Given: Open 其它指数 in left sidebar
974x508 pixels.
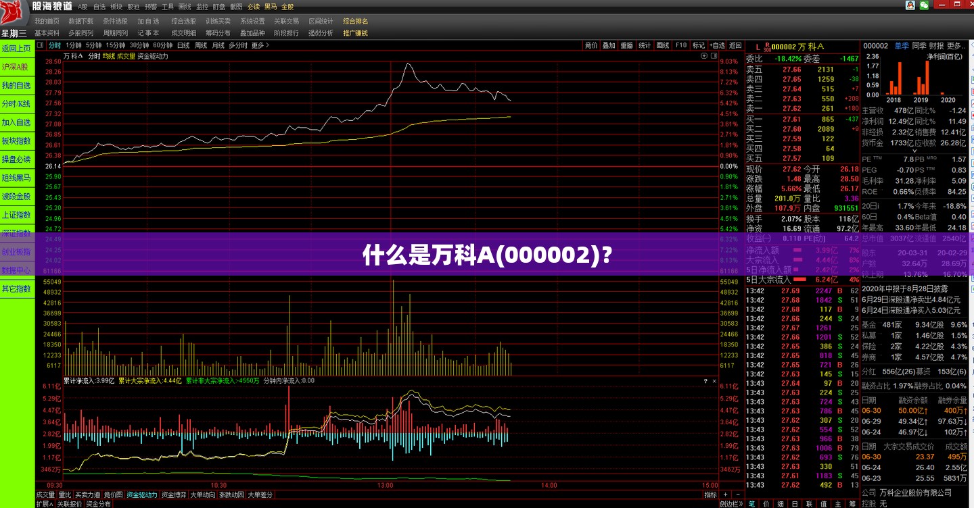Looking at the screenshot, I should pyautogui.click(x=17, y=288).
